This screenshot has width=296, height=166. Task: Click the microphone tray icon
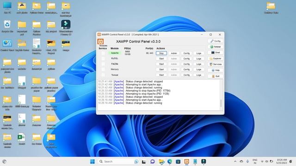pyautogui.click(x=247, y=161)
